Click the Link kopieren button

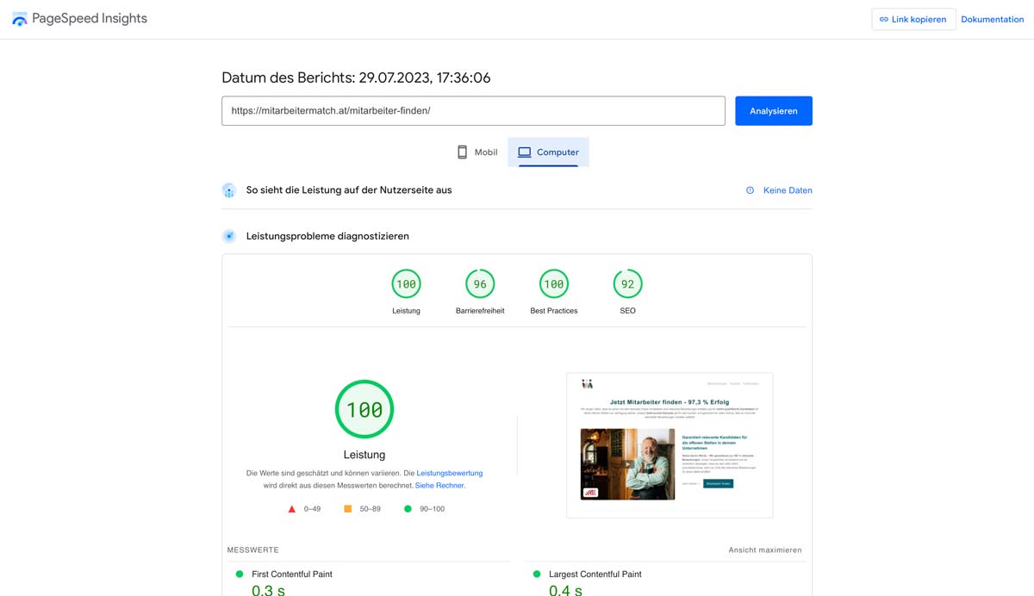coord(913,19)
